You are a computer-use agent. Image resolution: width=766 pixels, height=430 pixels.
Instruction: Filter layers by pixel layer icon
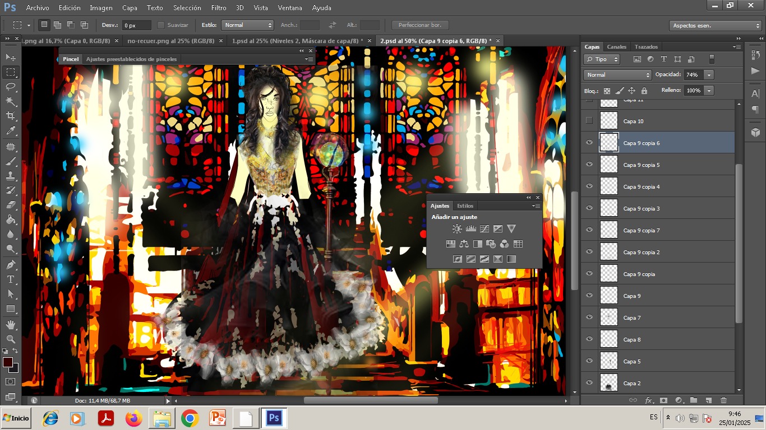click(637, 59)
